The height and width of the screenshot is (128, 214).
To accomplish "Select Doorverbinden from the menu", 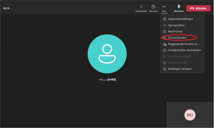I will coord(177,38).
